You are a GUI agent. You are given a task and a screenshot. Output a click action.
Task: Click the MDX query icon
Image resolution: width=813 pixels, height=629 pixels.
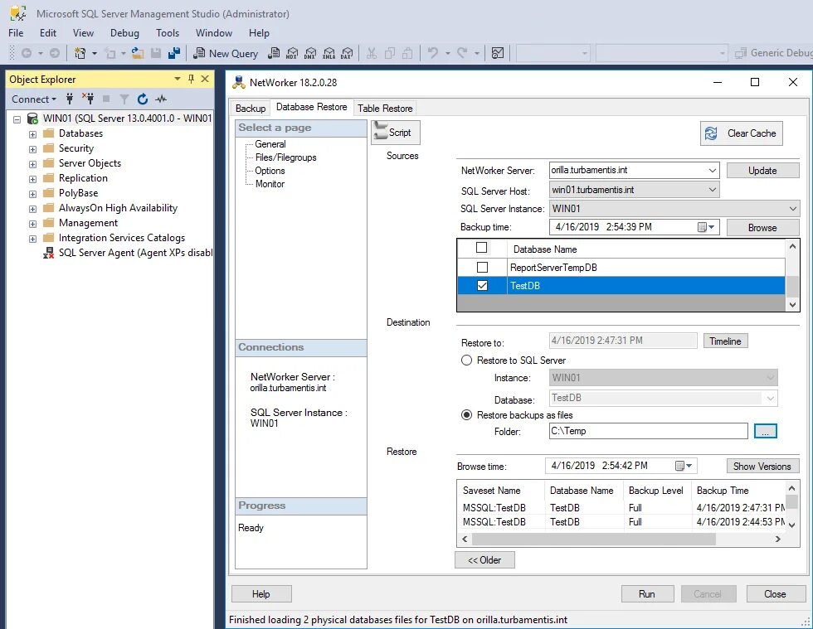point(292,53)
